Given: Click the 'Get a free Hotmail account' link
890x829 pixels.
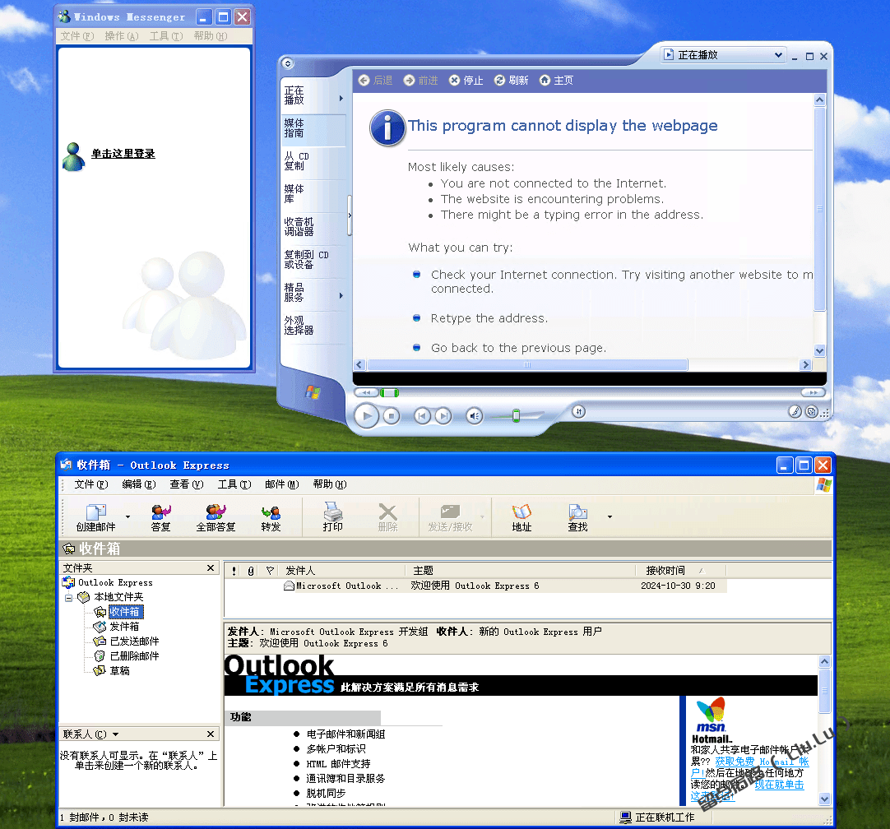Looking at the screenshot, I should (762, 762).
